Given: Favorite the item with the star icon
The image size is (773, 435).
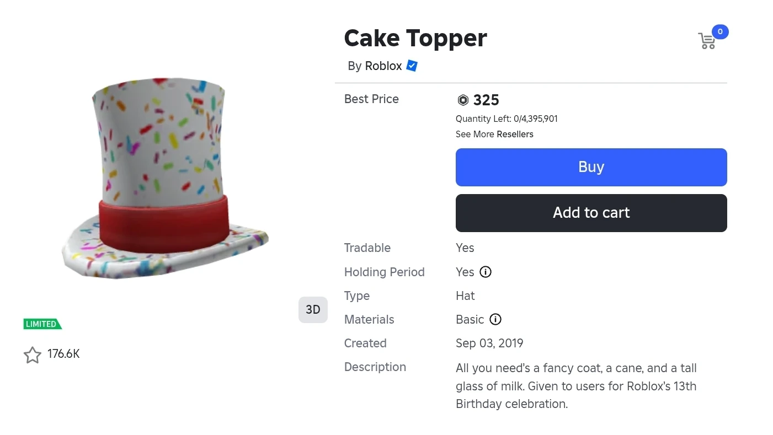Looking at the screenshot, I should tap(33, 355).
